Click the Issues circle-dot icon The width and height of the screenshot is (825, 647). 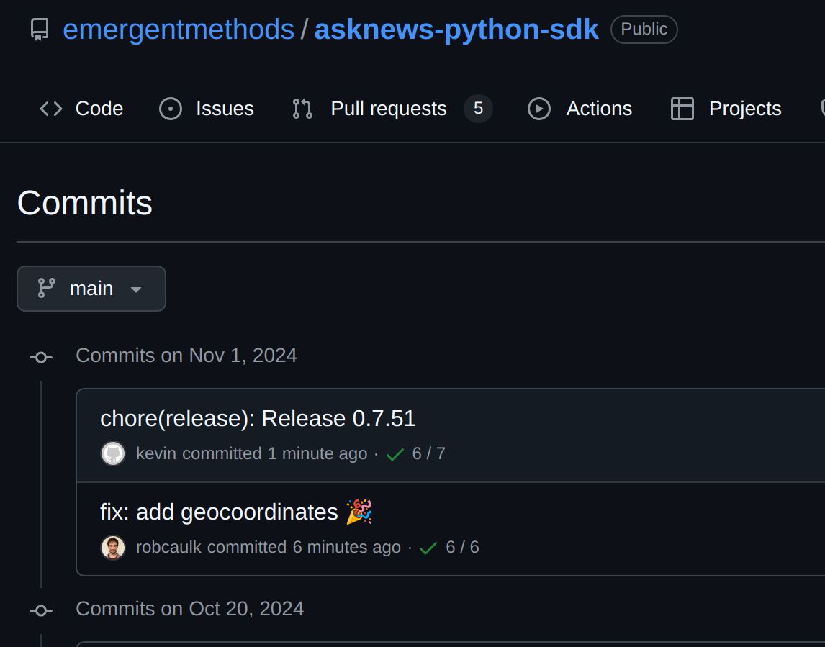click(x=171, y=109)
